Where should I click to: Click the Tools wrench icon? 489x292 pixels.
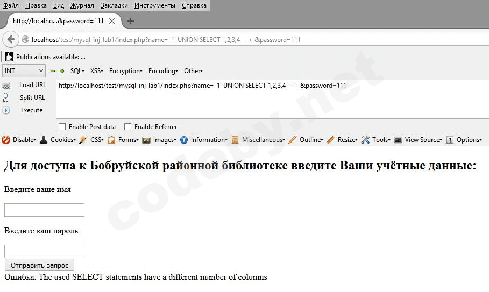click(365, 140)
